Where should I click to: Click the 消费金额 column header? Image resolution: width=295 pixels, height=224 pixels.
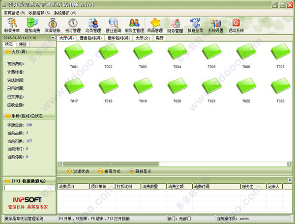[x=179, y=186]
